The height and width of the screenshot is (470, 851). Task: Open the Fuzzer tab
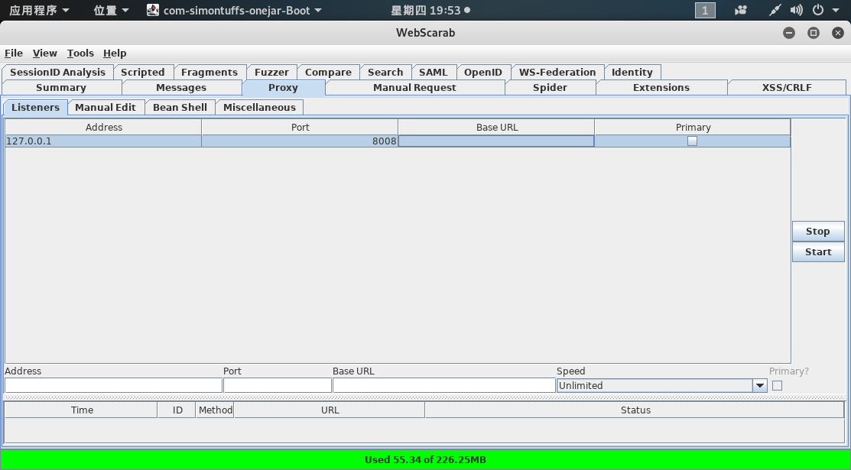272,72
